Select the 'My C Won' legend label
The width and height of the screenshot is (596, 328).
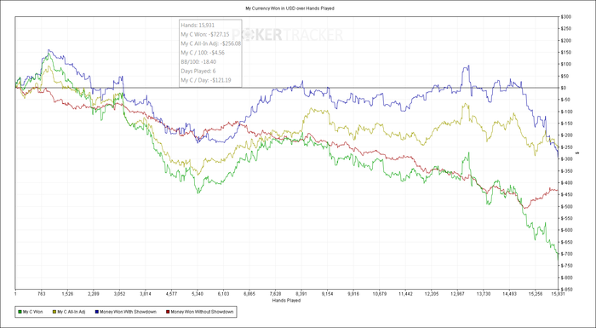(32, 312)
